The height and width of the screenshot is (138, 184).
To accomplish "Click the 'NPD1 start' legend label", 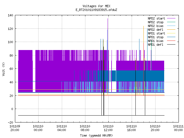I will pyautogui.click(x=156, y=33).
